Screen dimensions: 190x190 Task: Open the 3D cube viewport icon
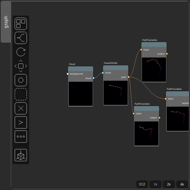21,155
